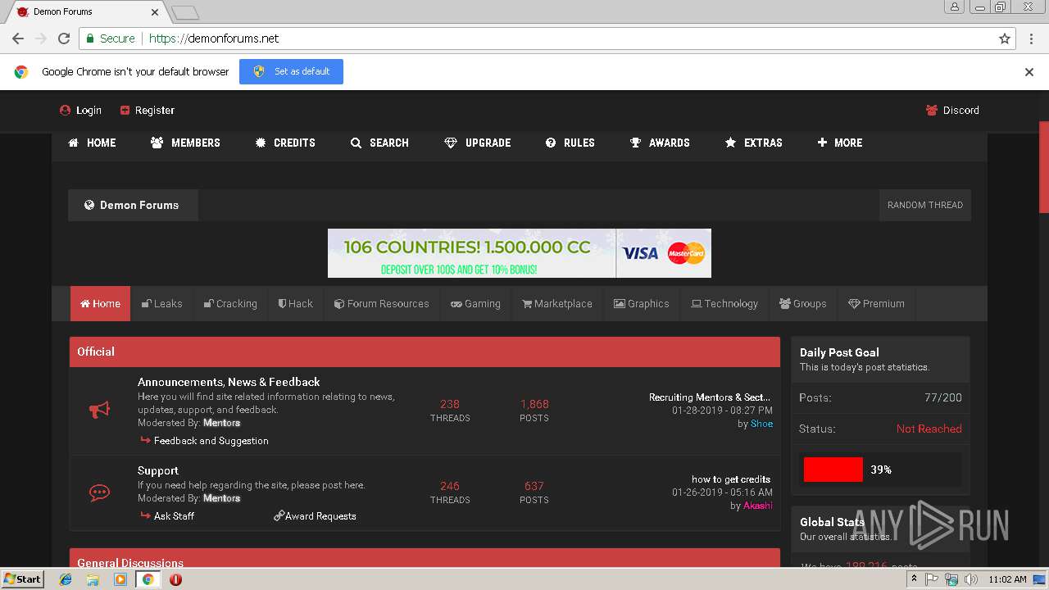
Task: Switch to the Technology tab
Action: [724, 303]
